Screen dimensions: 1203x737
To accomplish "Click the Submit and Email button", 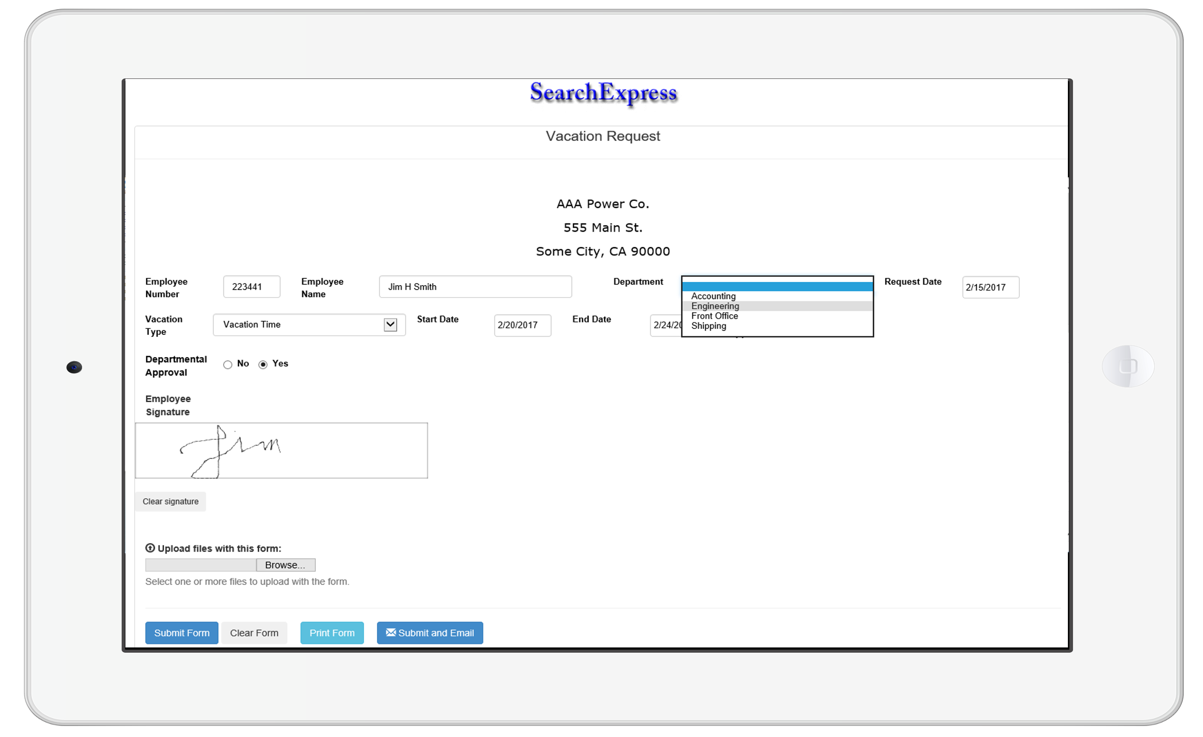I will [430, 632].
